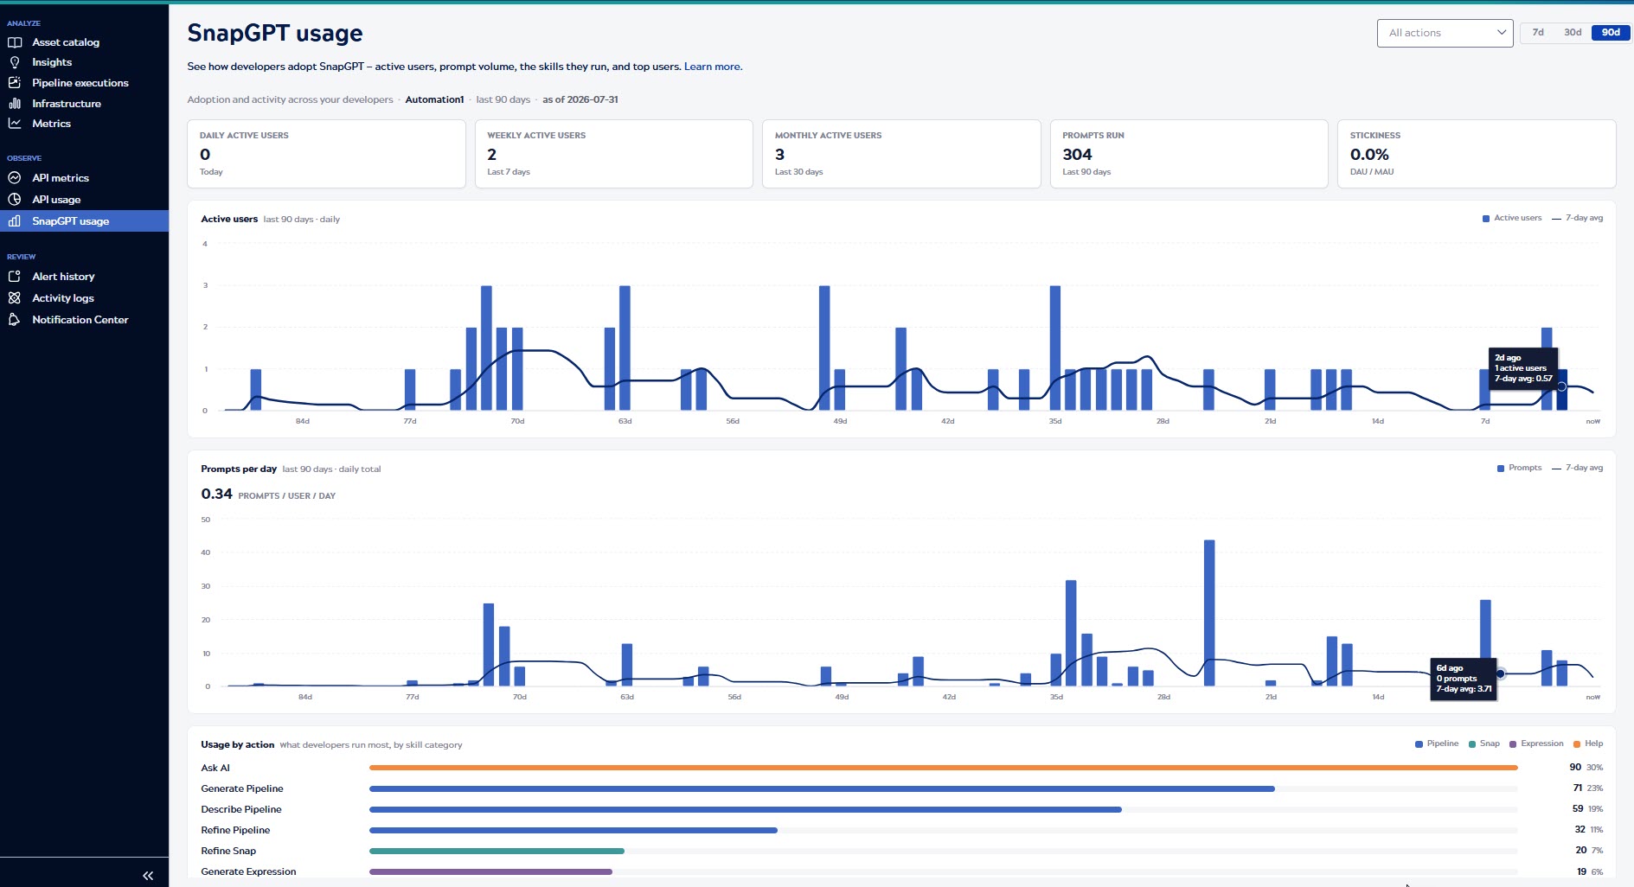
Task: Click the Ask AI usage bar
Action: coord(943,768)
